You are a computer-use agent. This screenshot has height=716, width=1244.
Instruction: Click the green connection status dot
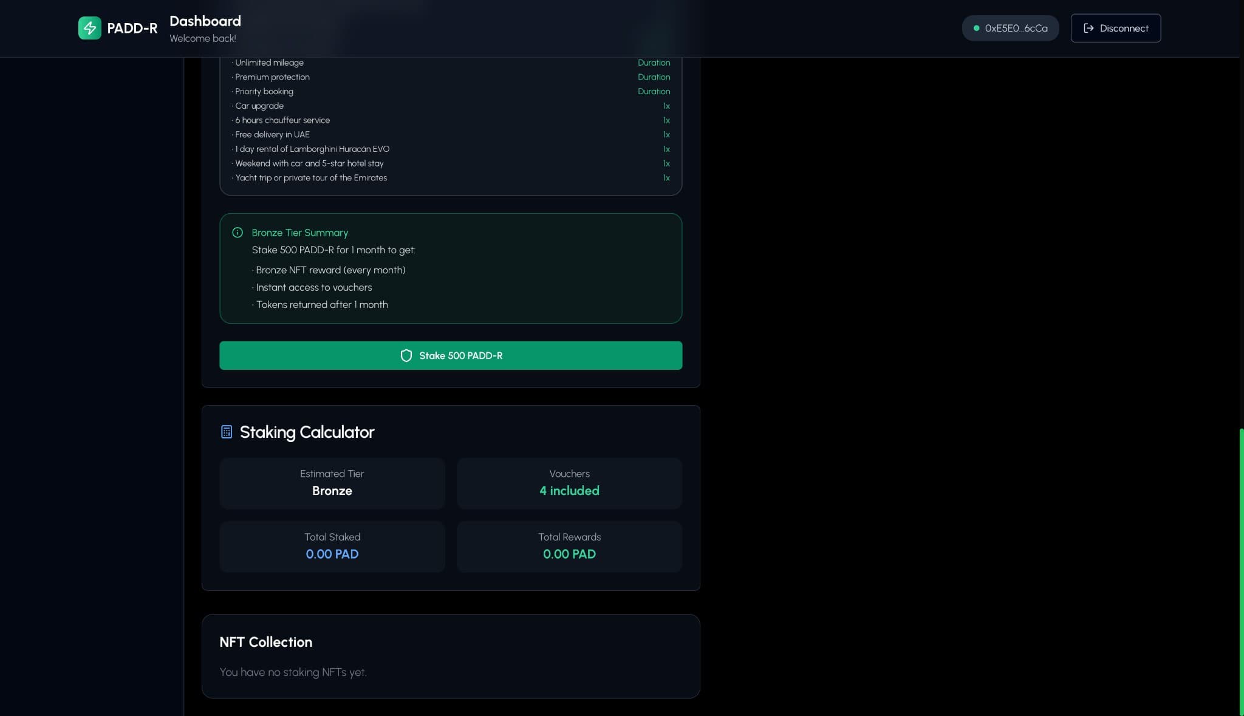pos(976,28)
